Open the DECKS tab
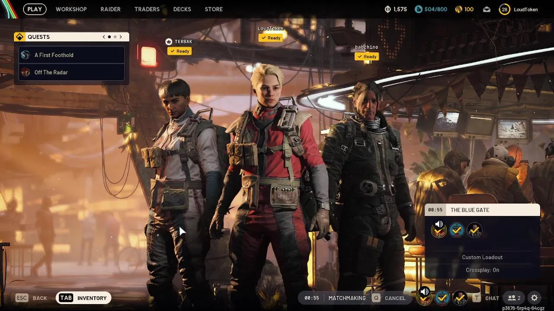The width and height of the screenshot is (554, 311). (182, 9)
